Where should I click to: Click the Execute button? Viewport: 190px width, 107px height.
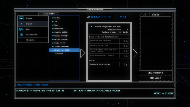tap(156, 73)
